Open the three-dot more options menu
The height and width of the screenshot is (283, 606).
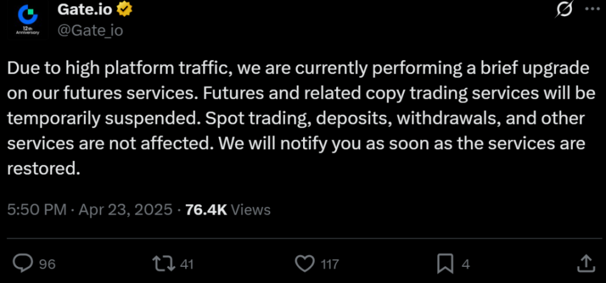point(589,11)
